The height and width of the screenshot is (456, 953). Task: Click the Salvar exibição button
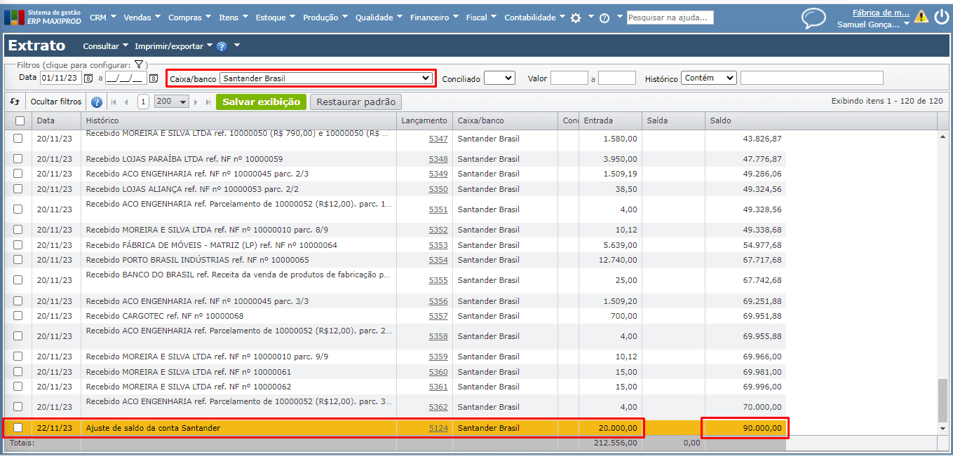point(261,102)
